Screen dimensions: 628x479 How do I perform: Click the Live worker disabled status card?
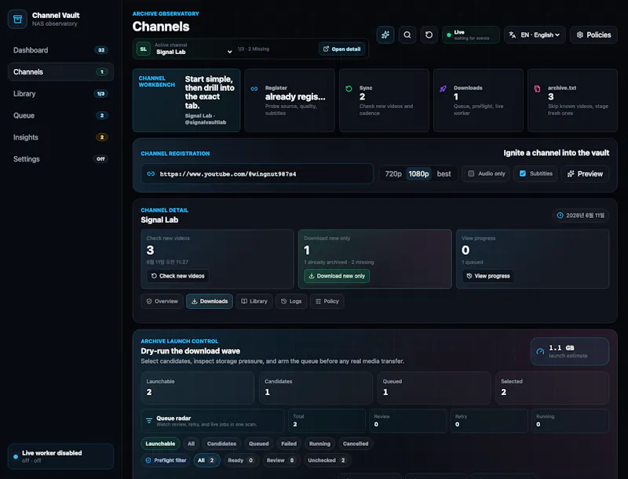[60, 456]
